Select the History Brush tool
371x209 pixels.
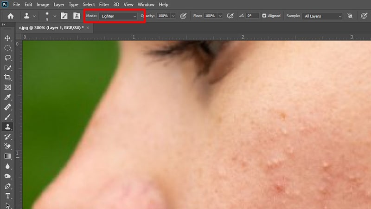coord(7,137)
